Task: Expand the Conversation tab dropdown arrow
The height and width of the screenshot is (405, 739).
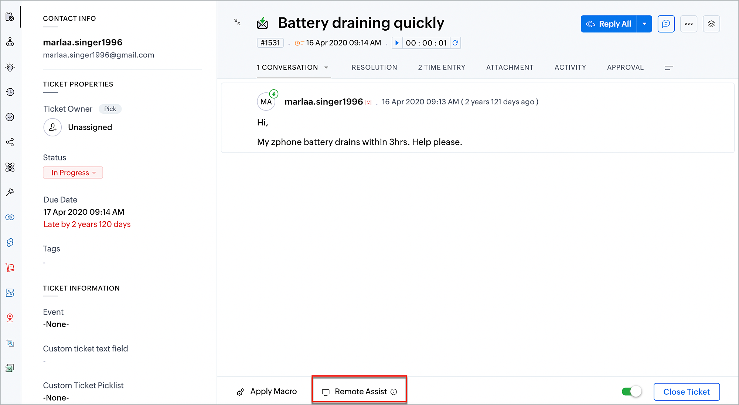Action: (326, 68)
